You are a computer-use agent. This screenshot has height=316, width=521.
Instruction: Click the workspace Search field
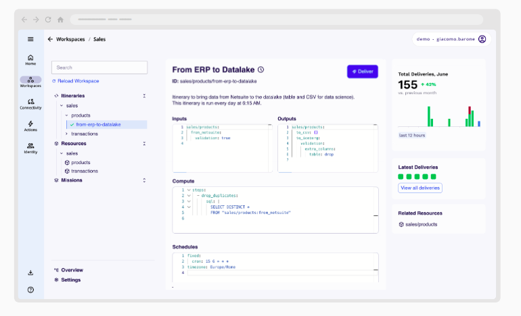pos(99,68)
